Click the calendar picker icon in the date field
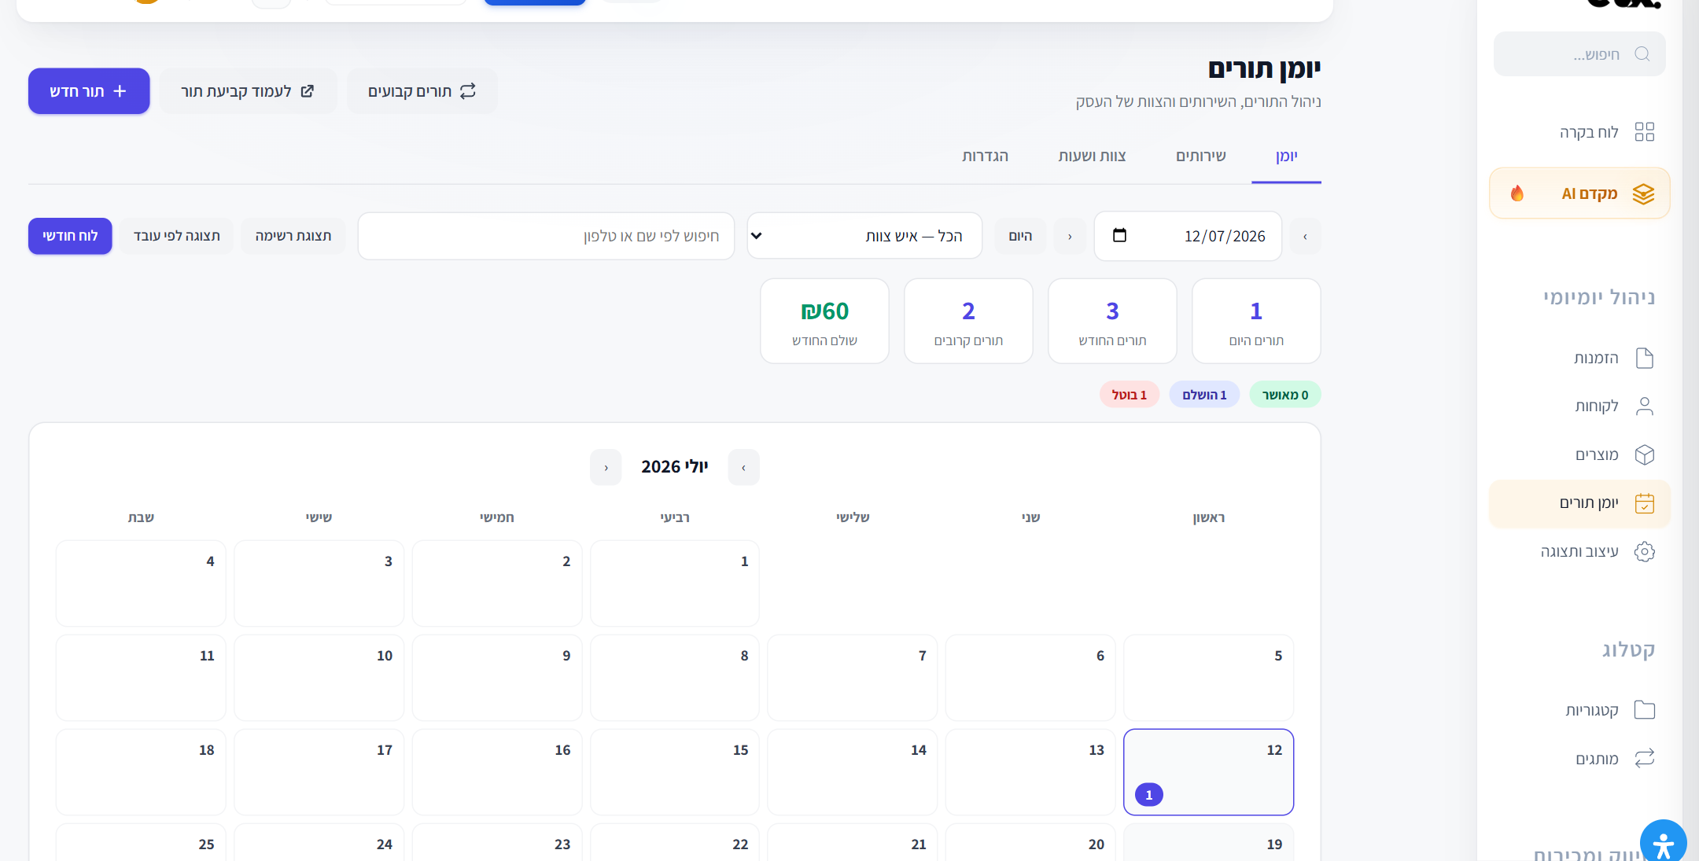This screenshot has width=1699, height=861. 1119,235
